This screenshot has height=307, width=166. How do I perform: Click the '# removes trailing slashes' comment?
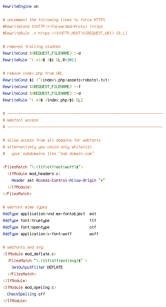tap(31, 46)
